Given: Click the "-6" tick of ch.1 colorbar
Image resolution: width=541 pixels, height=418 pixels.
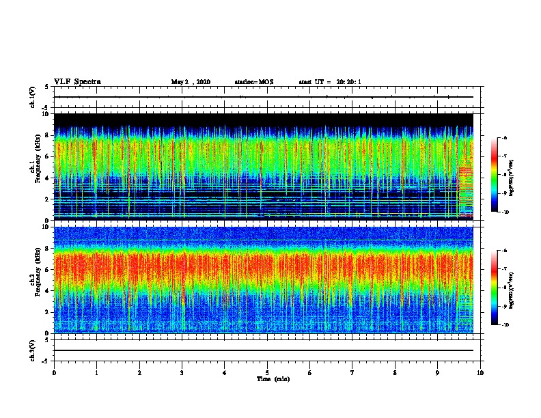Looking at the screenshot, I should click(x=504, y=137).
